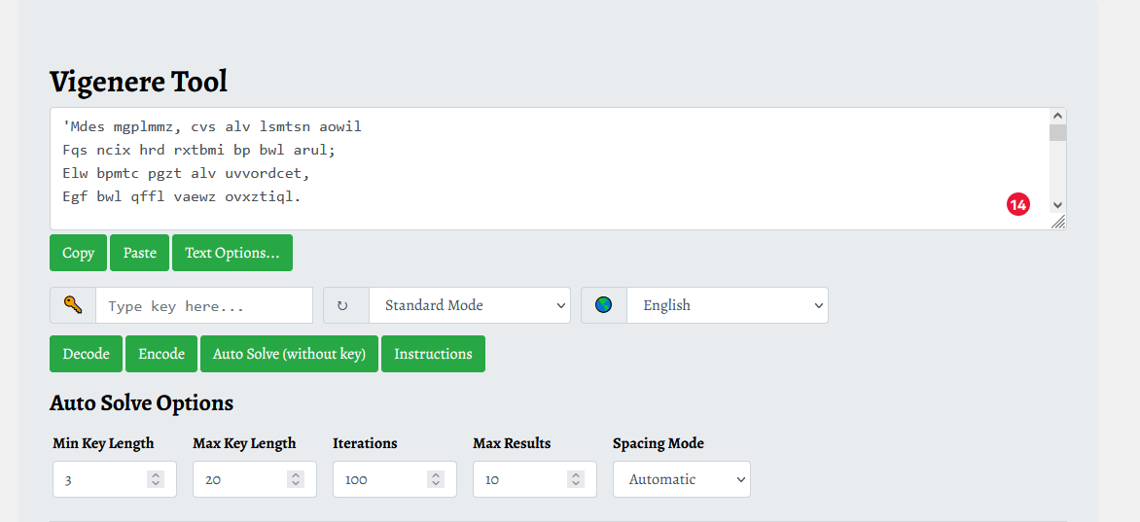The width and height of the screenshot is (1140, 522).
Task: Click the red 14 badge icon
Action: pyautogui.click(x=1017, y=204)
